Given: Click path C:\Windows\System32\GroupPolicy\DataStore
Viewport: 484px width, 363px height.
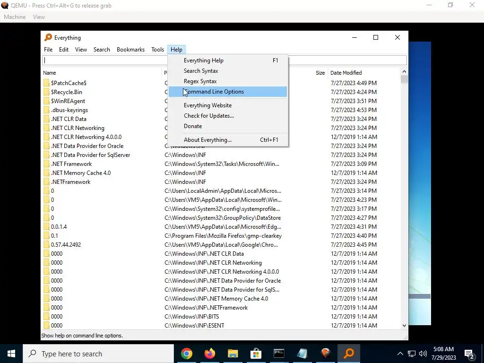Looking at the screenshot, I should [x=223, y=218].
